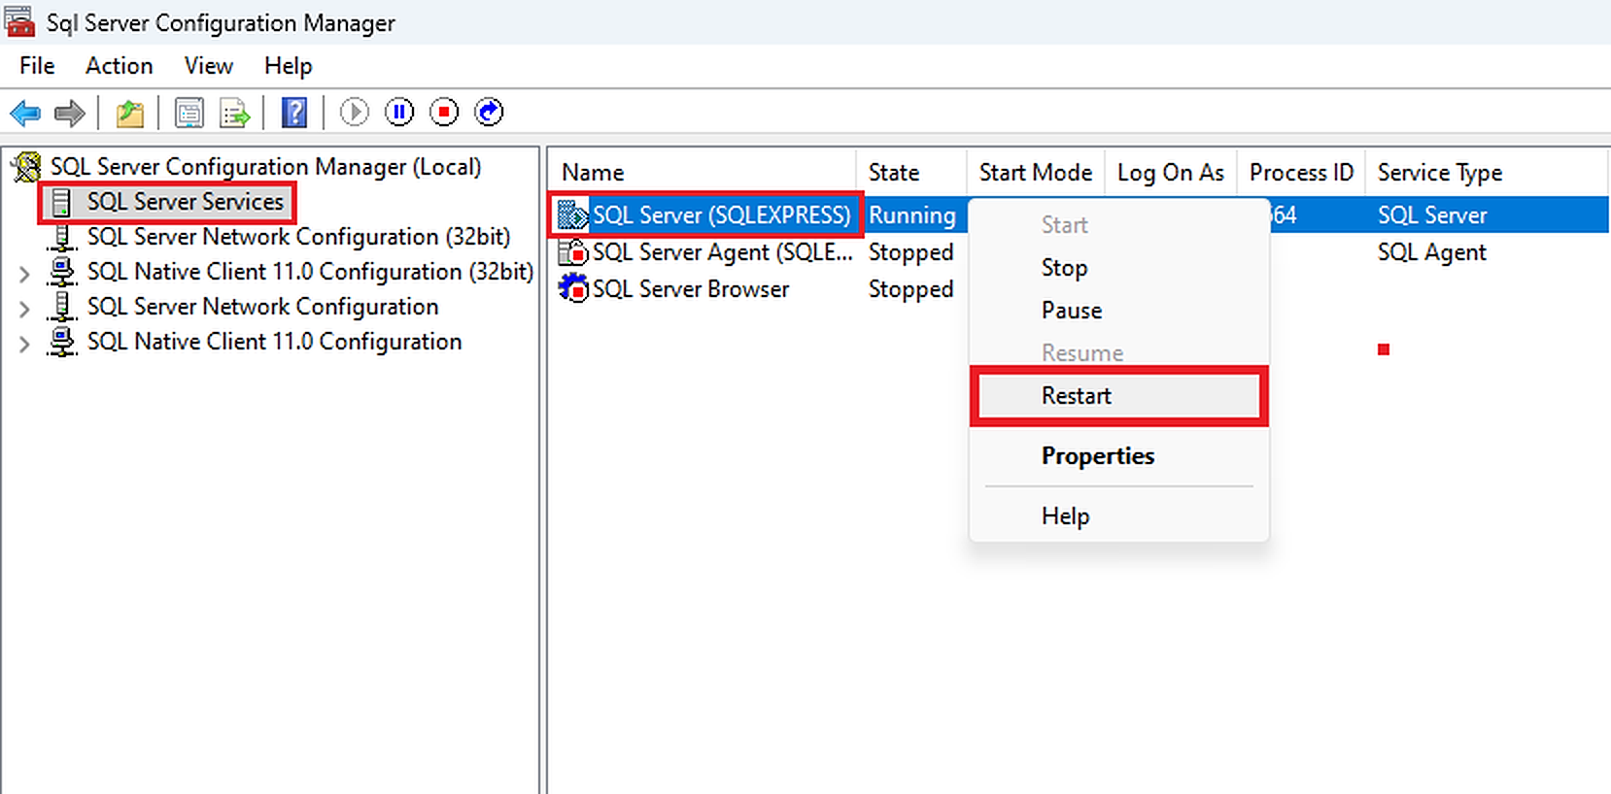Click the Forward arrow toolbar icon
The height and width of the screenshot is (794, 1611).
pyautogui.click(x=70, y=113)
